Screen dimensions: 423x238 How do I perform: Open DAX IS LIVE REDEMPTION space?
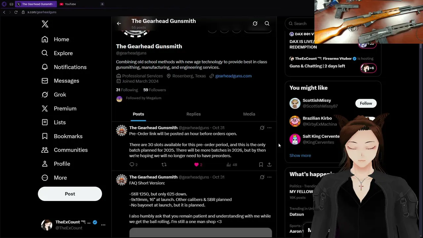303,44
